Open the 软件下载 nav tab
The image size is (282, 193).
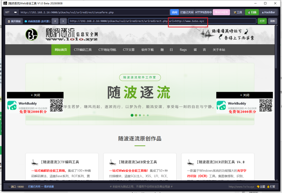click(x=148, y=50)
